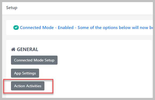The width and height of the screenshot is (155, 100).
Task: Click the green checkmark status icon
Action: tap(16, 28)
